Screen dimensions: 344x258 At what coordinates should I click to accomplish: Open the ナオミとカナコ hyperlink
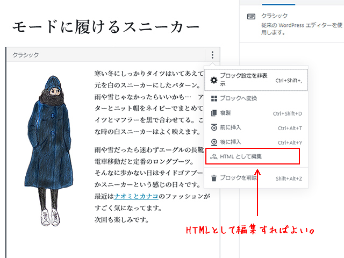click(136, 196)
